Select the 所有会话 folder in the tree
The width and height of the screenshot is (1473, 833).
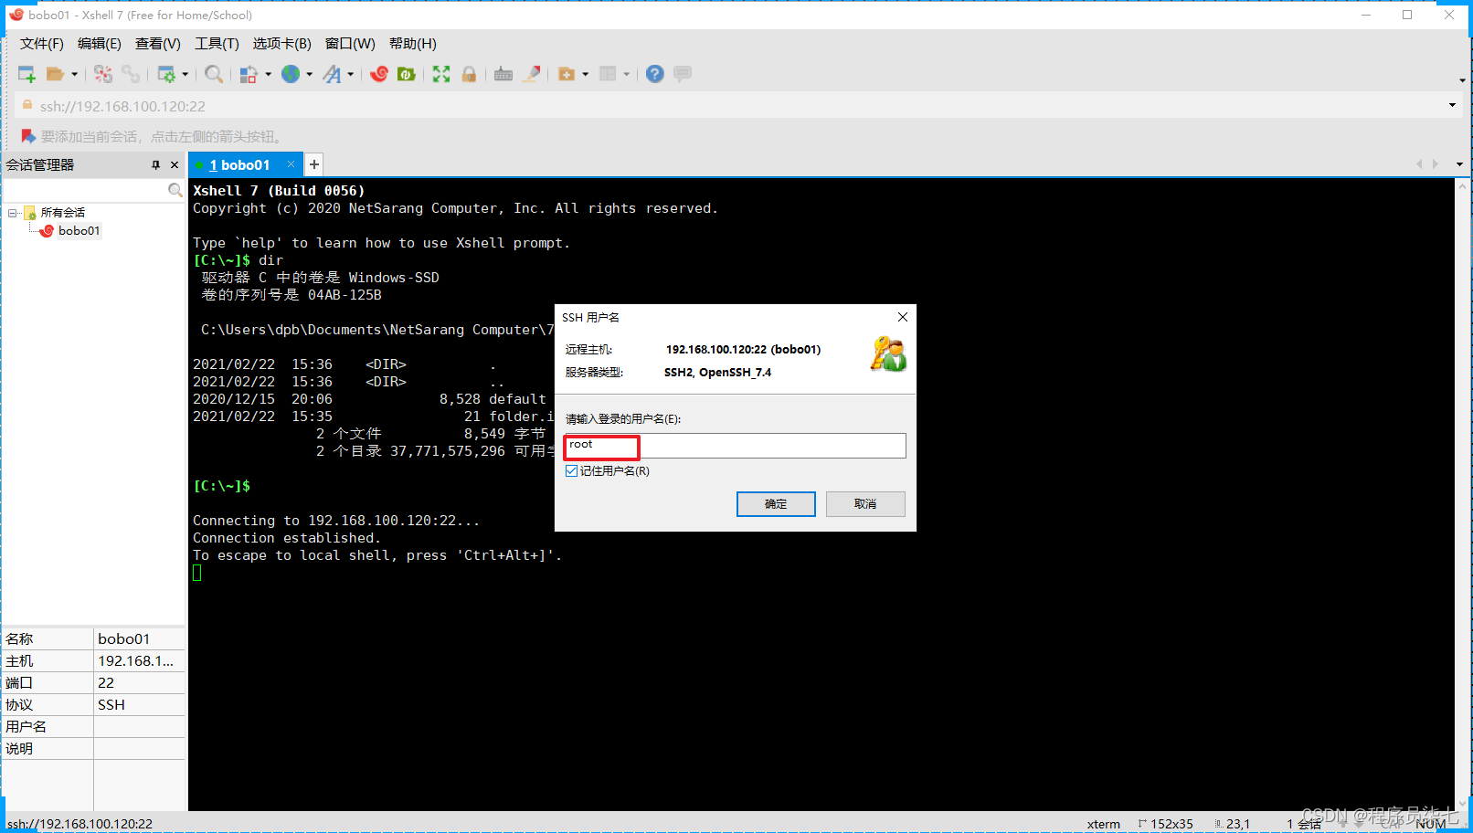pyautogui.click(x=62, y=213)
